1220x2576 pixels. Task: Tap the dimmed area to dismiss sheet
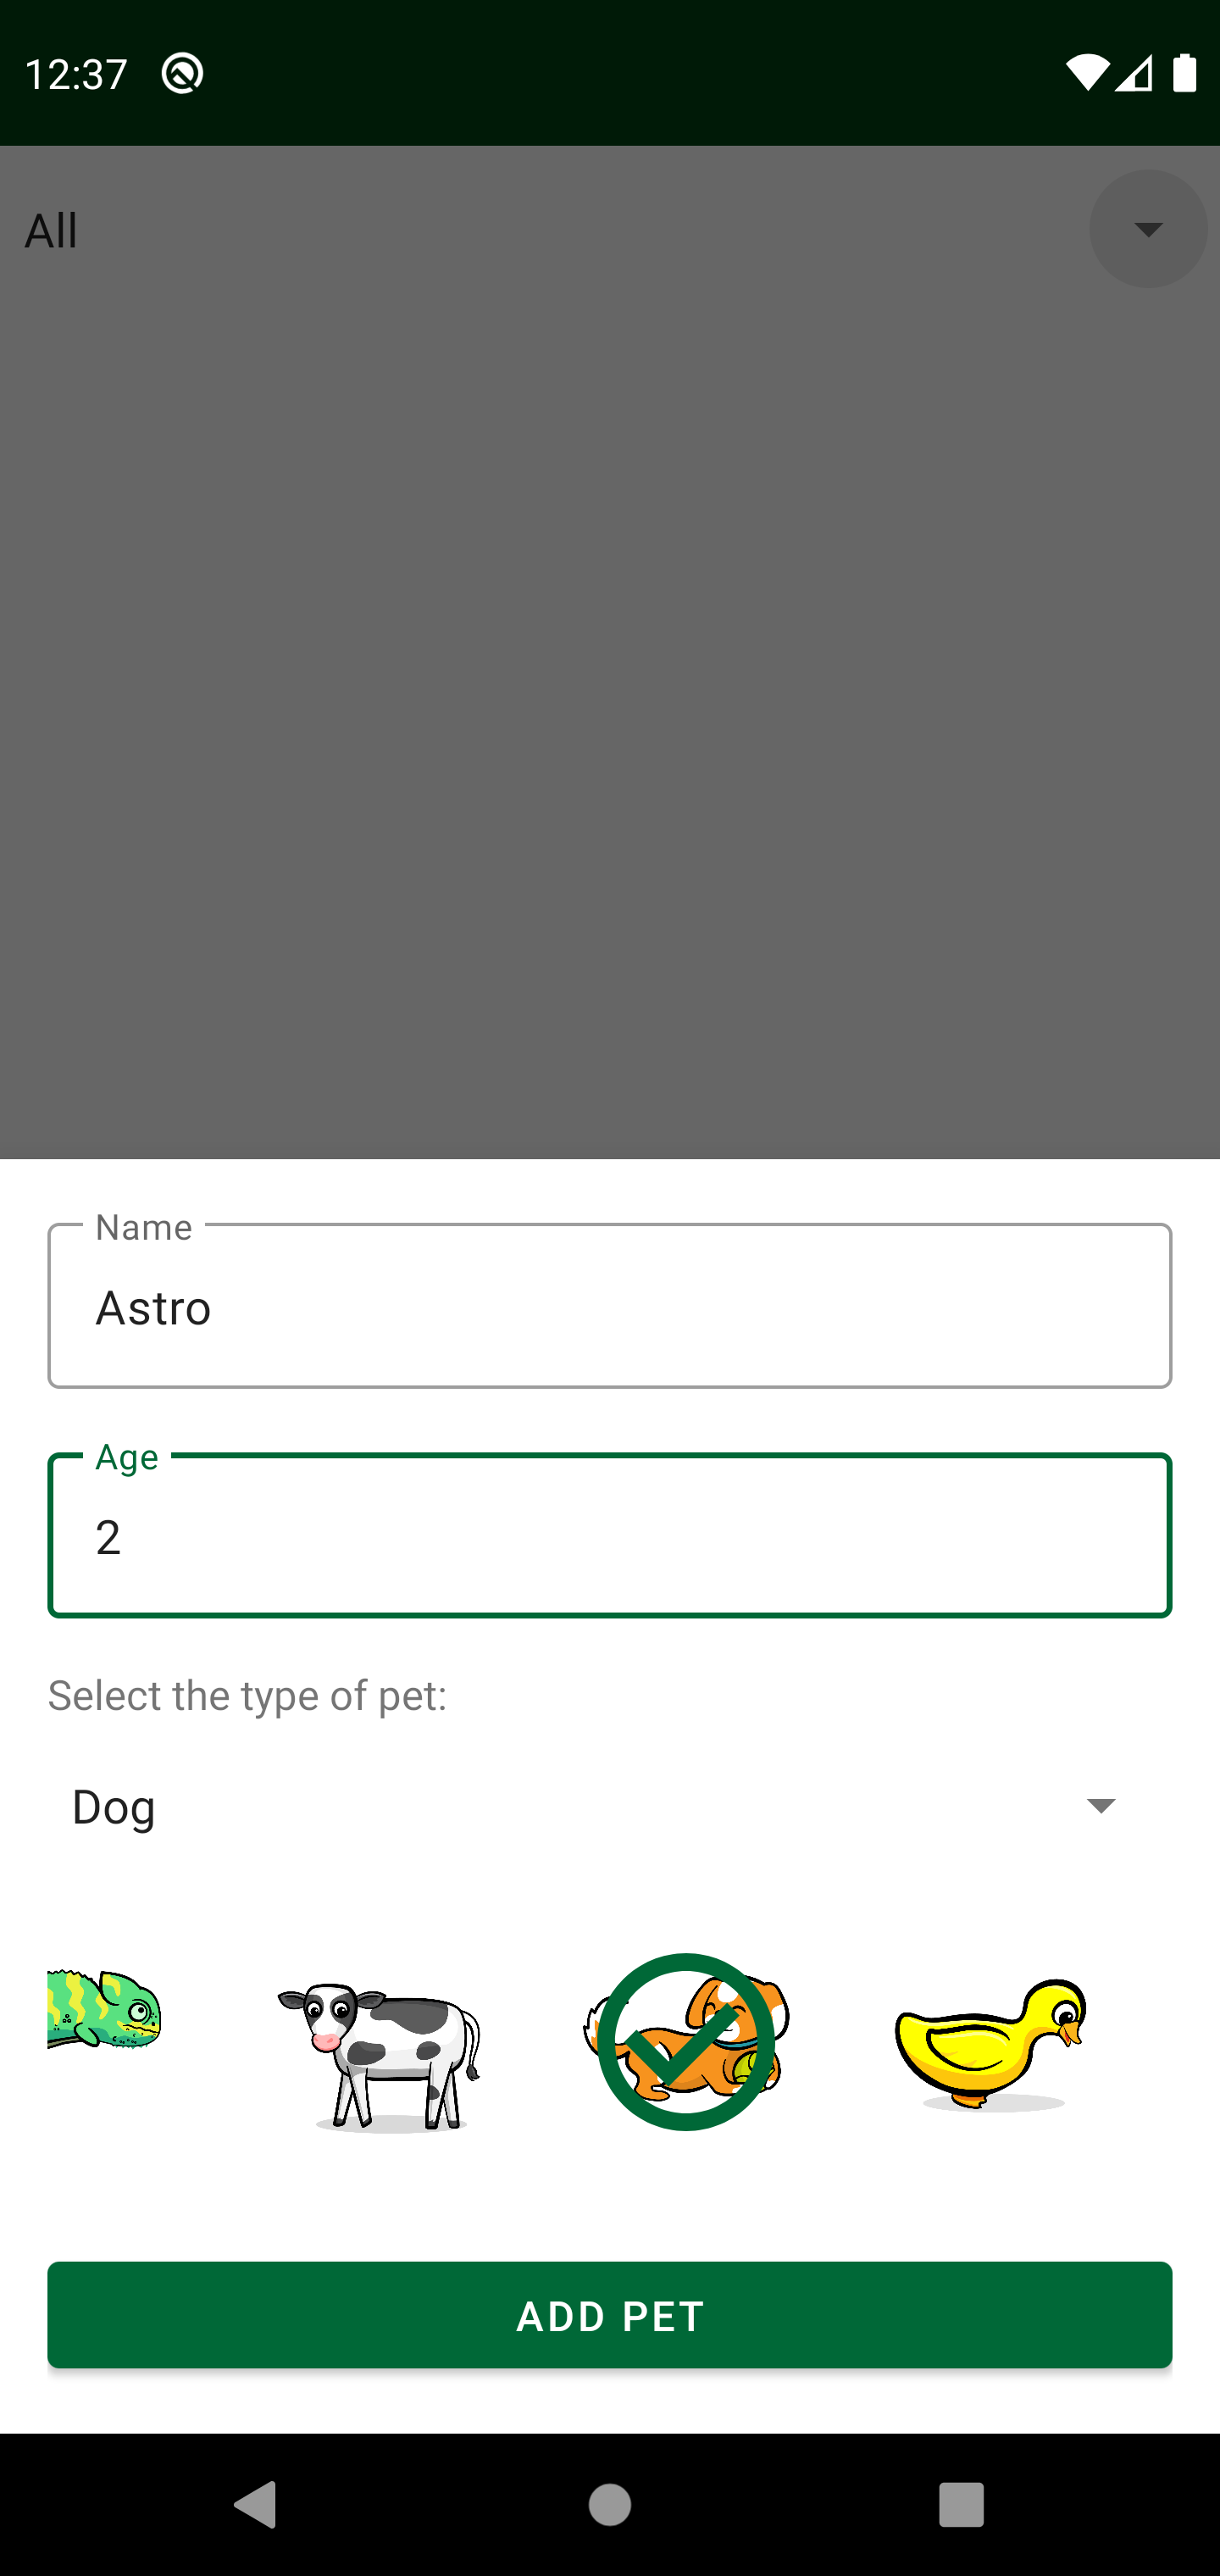(x=610, y=700)
